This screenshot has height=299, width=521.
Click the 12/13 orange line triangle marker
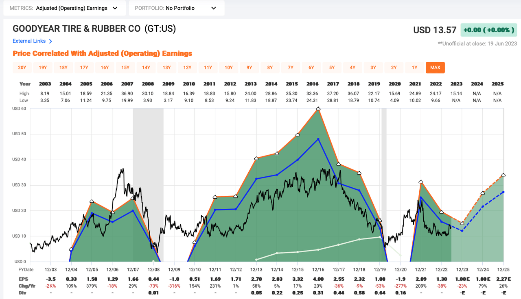pos(256,158)
